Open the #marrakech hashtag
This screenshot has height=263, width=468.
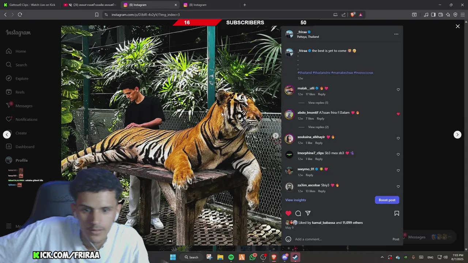click(x=342, y=73)
